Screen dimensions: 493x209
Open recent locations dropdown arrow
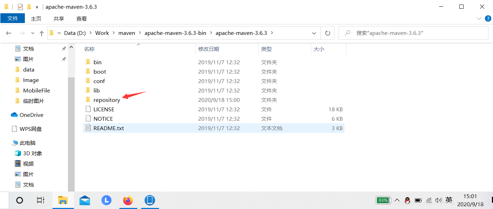point(33,33)
